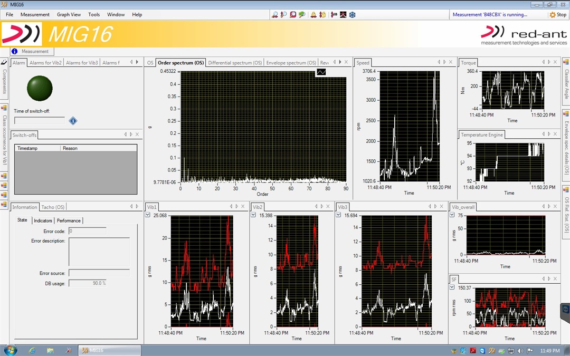
Task: Click the green Alarm status indicator light
Action: click(40, 89)
